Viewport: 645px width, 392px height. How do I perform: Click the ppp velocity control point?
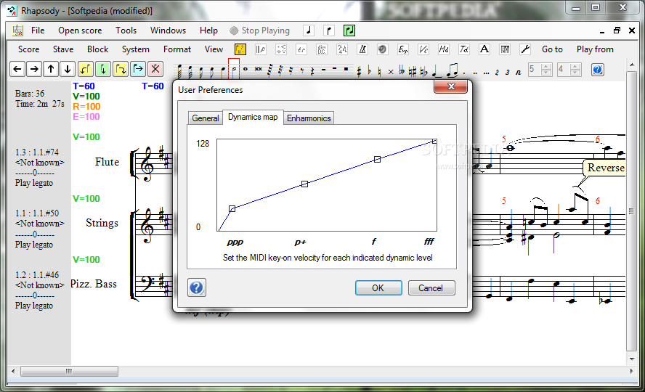(x=232, y=209)
